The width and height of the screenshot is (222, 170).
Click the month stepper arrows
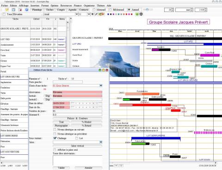[192, 10]
